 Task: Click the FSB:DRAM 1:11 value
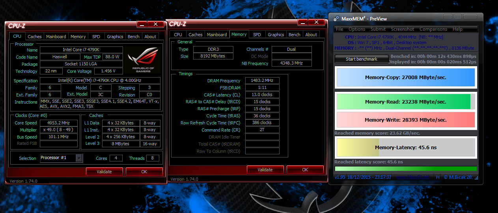pyautogui.click(x=262, y=87)
